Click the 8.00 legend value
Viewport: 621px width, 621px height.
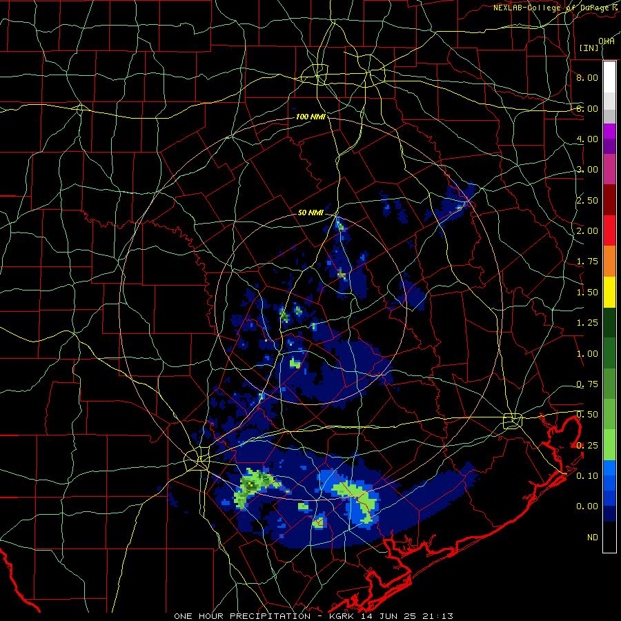click(x=587, y=77)
